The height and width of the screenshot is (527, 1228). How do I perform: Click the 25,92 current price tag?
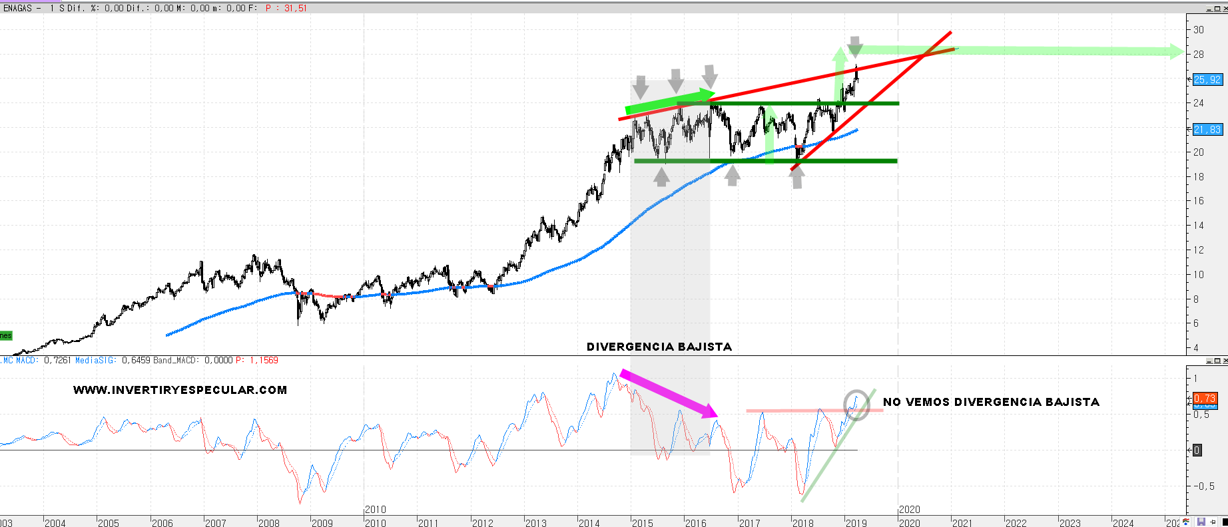click(x=1207, y=79)
